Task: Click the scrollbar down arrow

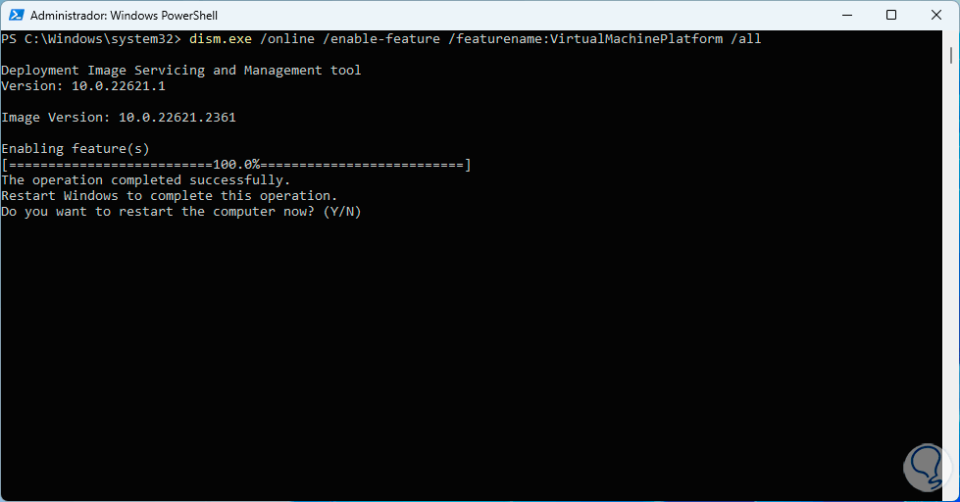Action: (x=951, y=493)
